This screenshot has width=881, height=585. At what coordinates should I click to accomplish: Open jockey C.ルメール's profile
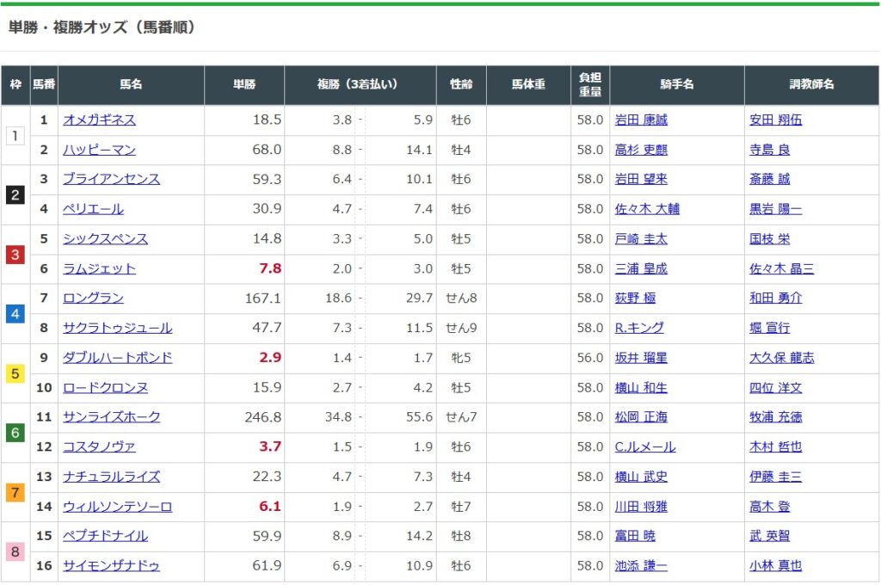pyautogui.click(x=645, y=446)
